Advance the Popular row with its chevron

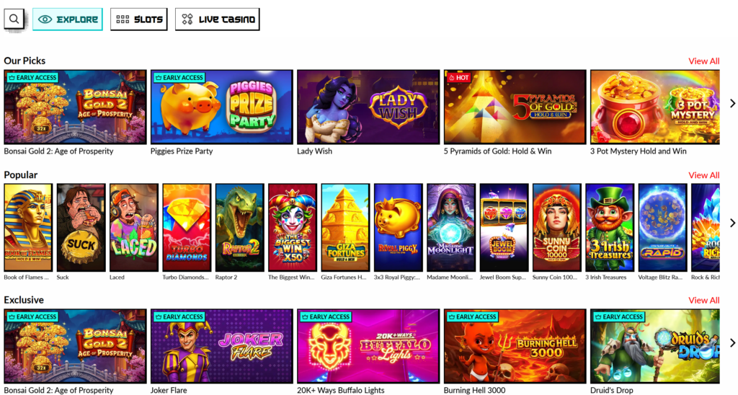pos(732,223)
